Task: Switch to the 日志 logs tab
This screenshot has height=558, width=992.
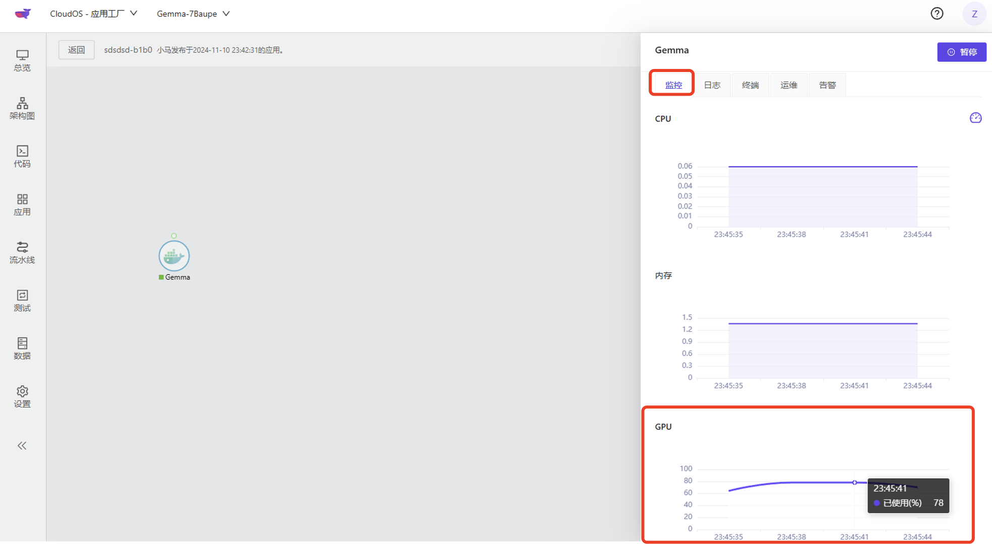Action: [712, 85]
